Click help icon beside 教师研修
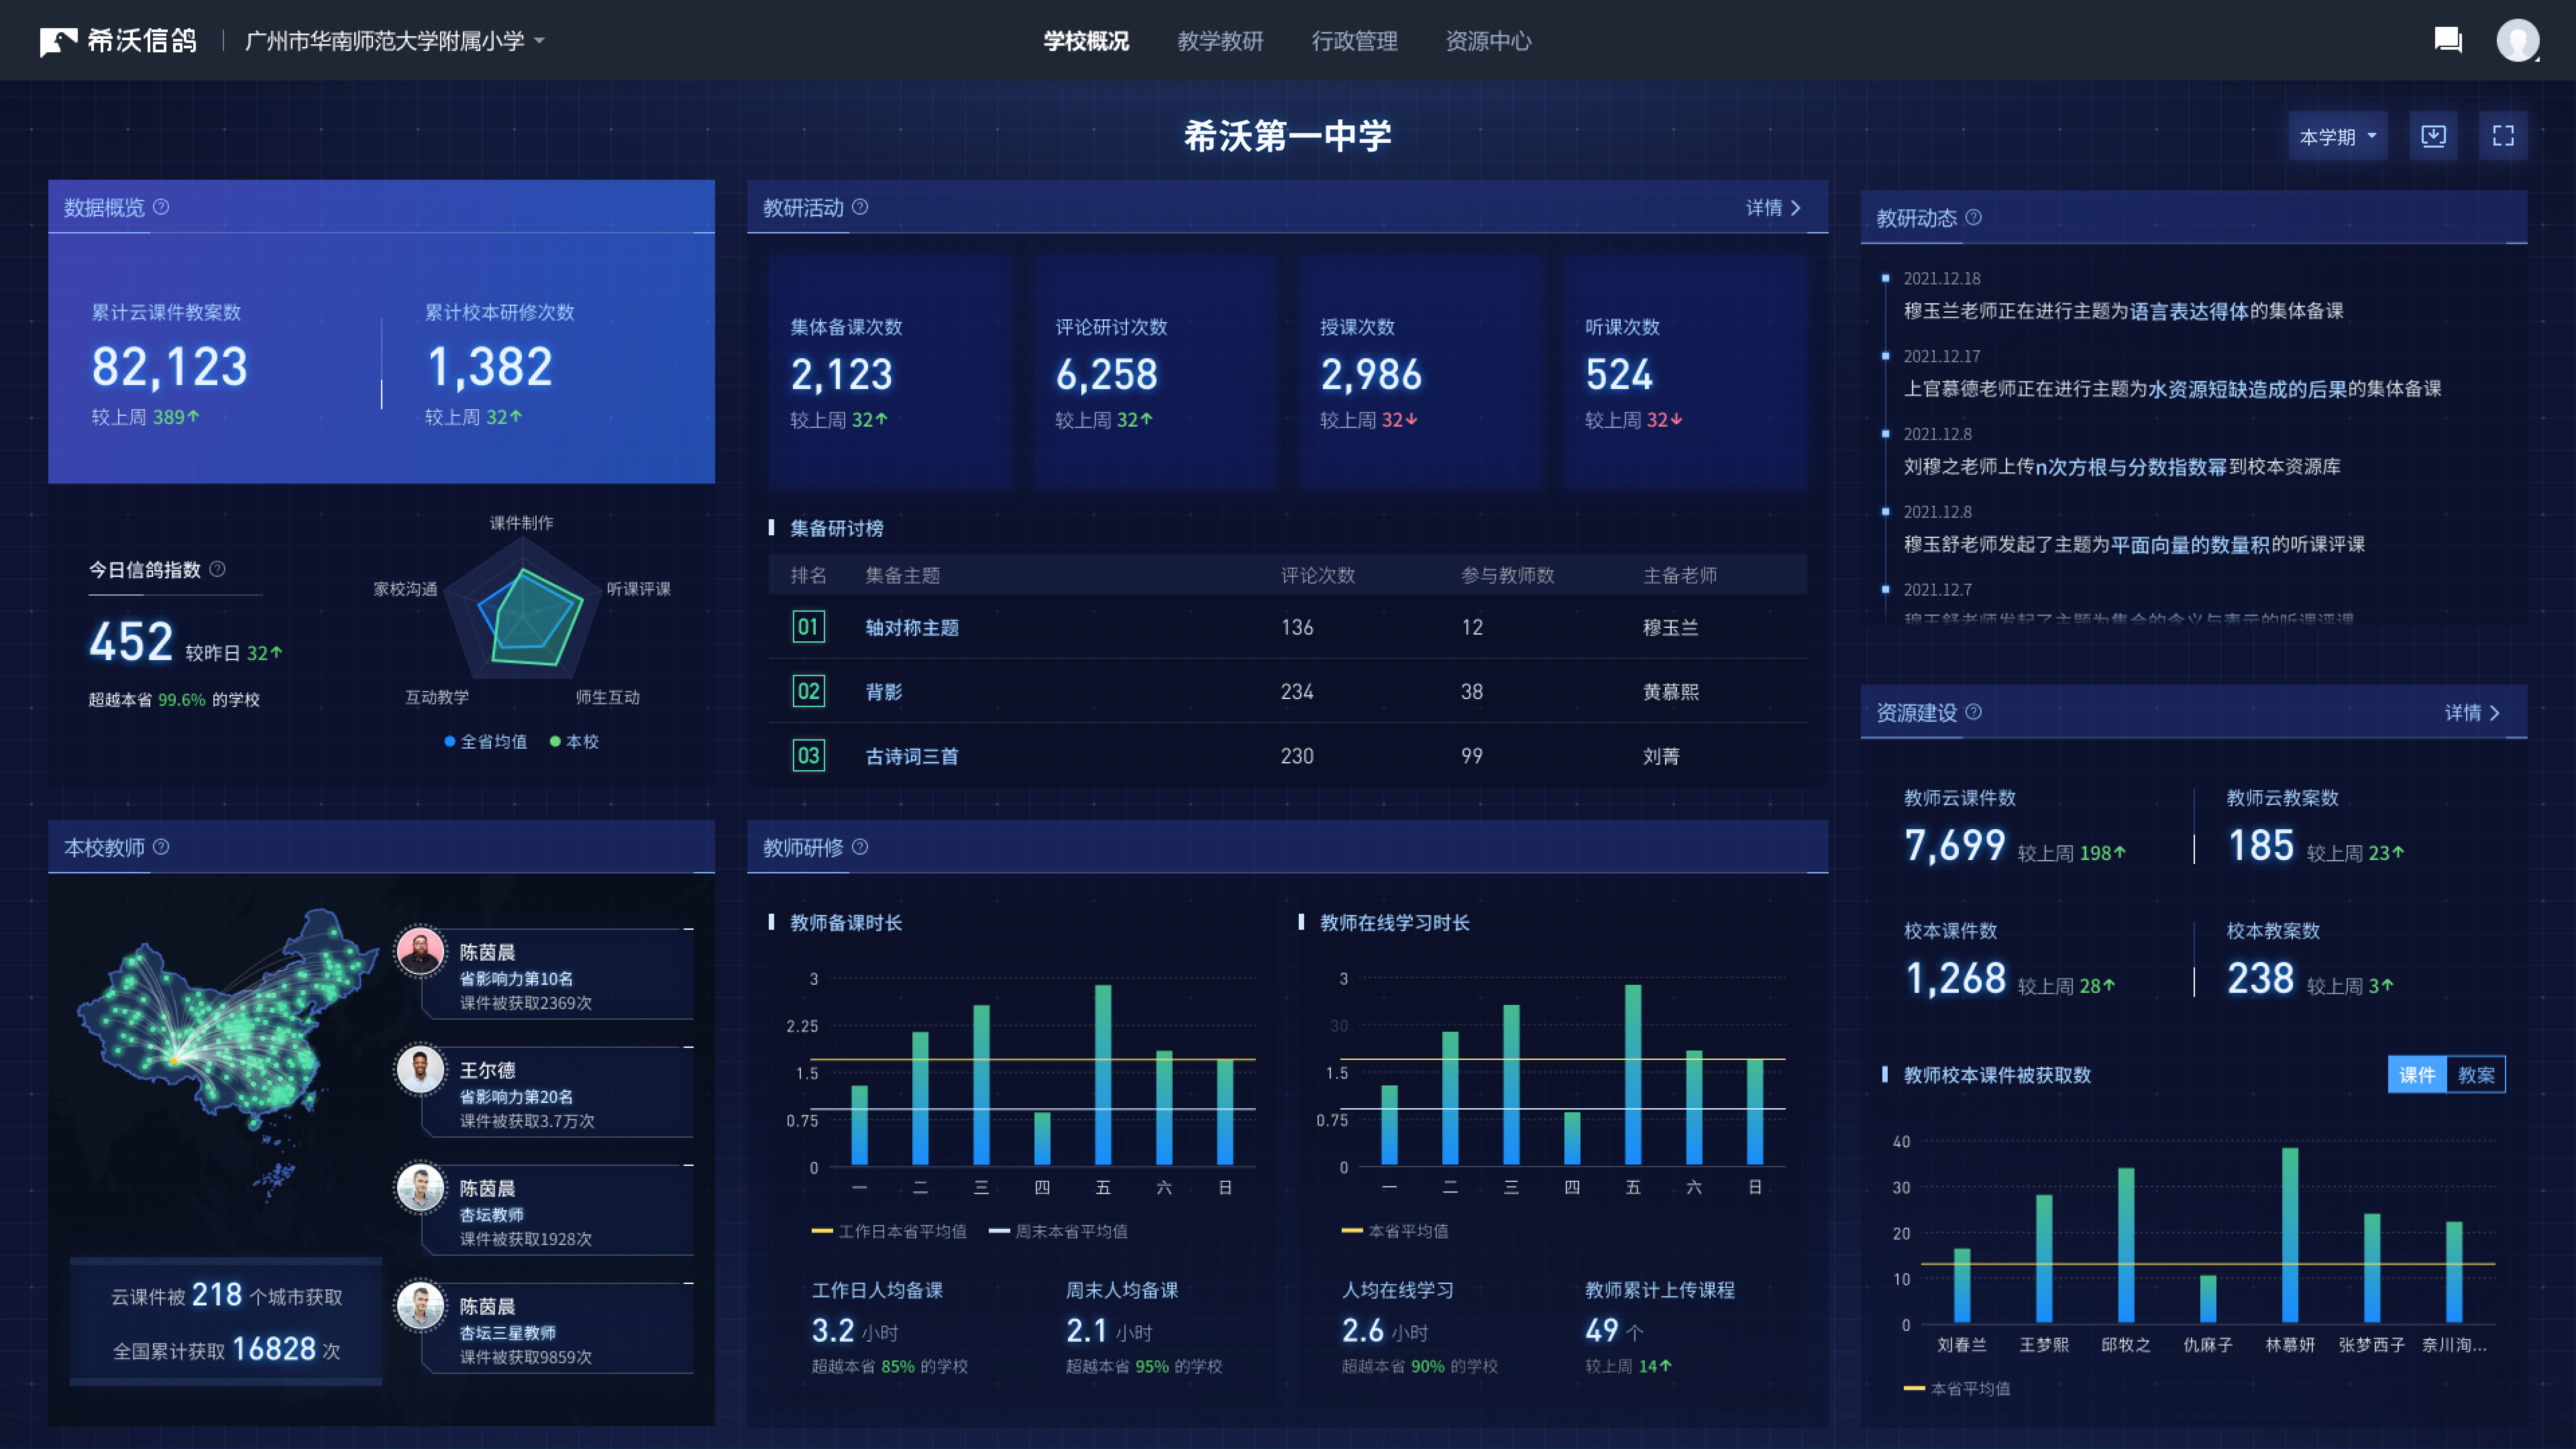This screenshot has width=2576, height=1449. [860, 847]
